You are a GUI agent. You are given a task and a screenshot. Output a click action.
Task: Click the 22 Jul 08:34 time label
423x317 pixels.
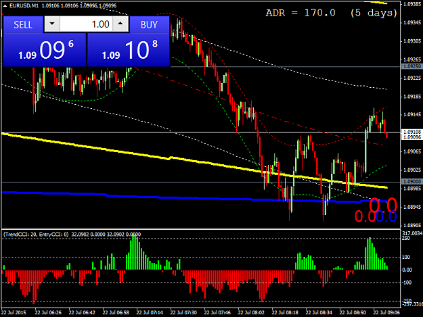point(319,313)
